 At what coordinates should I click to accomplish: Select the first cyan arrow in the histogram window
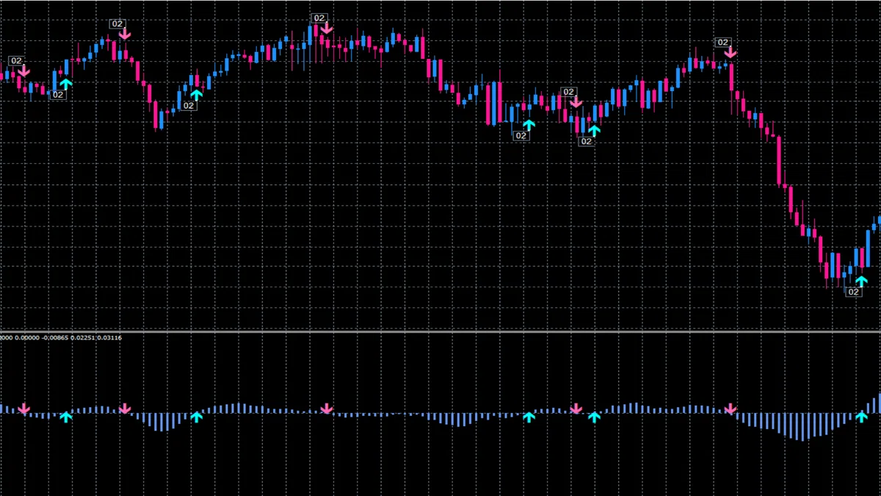(x=66, y=417)
